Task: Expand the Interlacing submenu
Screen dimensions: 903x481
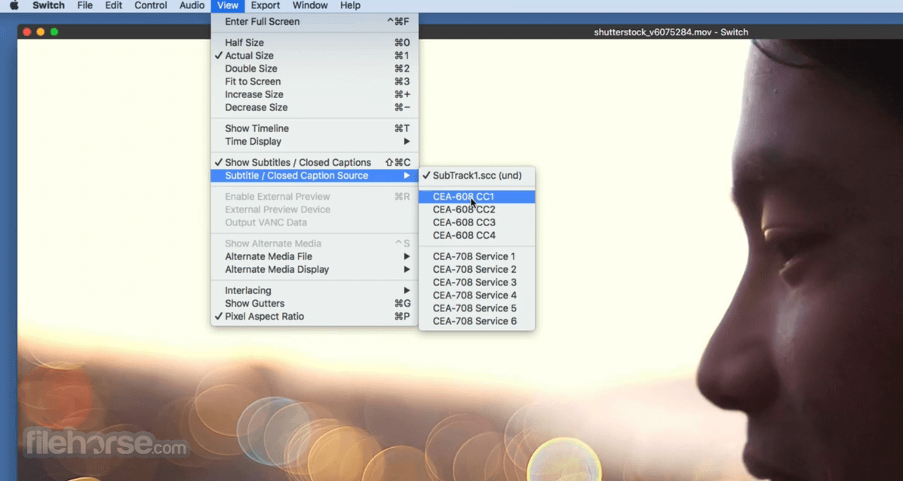Action: pyautogui.click(x=315, y=290)
